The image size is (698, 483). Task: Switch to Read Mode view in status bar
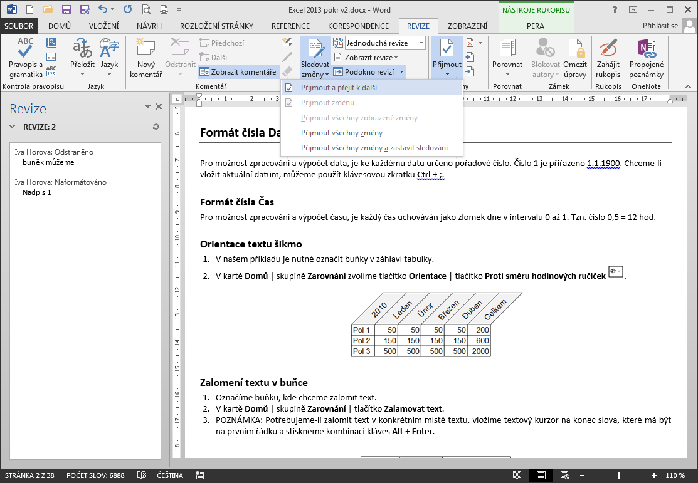[x=517, y=475]
